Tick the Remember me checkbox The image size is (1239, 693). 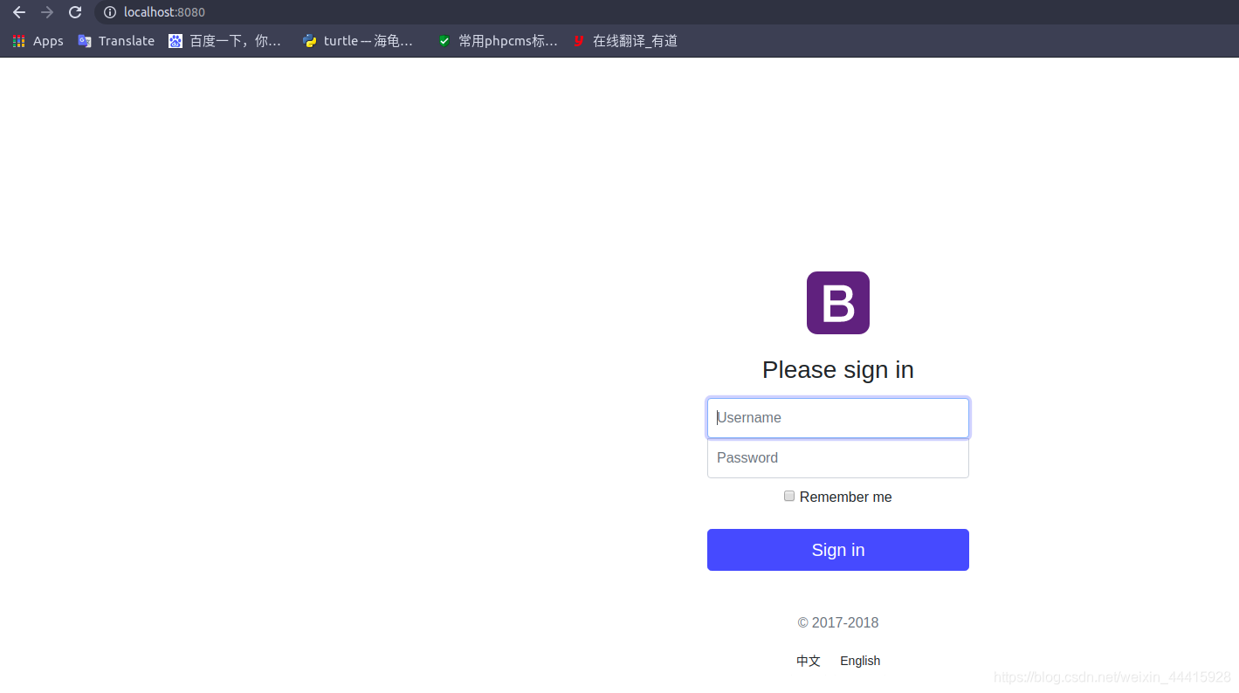(789, 496)
